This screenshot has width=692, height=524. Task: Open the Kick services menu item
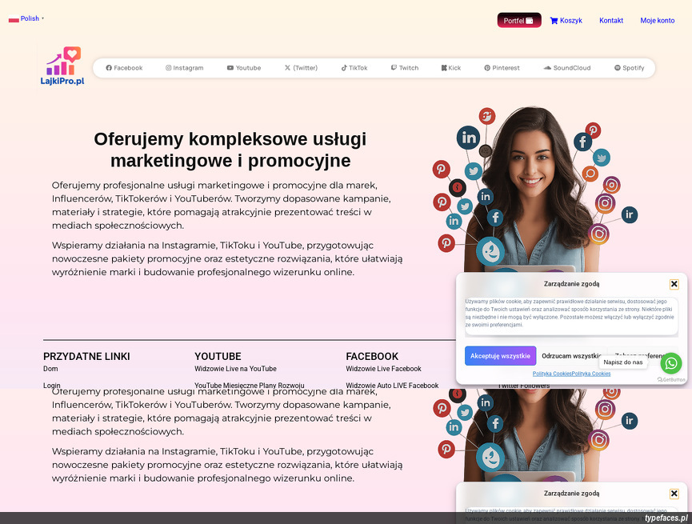point(450,68)
